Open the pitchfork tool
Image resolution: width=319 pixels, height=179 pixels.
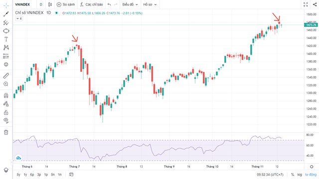point(6,22)
